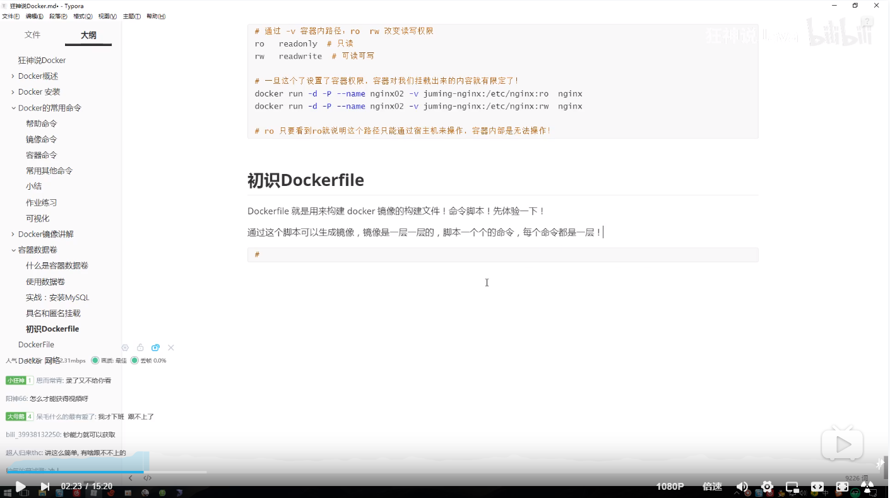Jump to 镜像命令 in the outline

(42, 139)
